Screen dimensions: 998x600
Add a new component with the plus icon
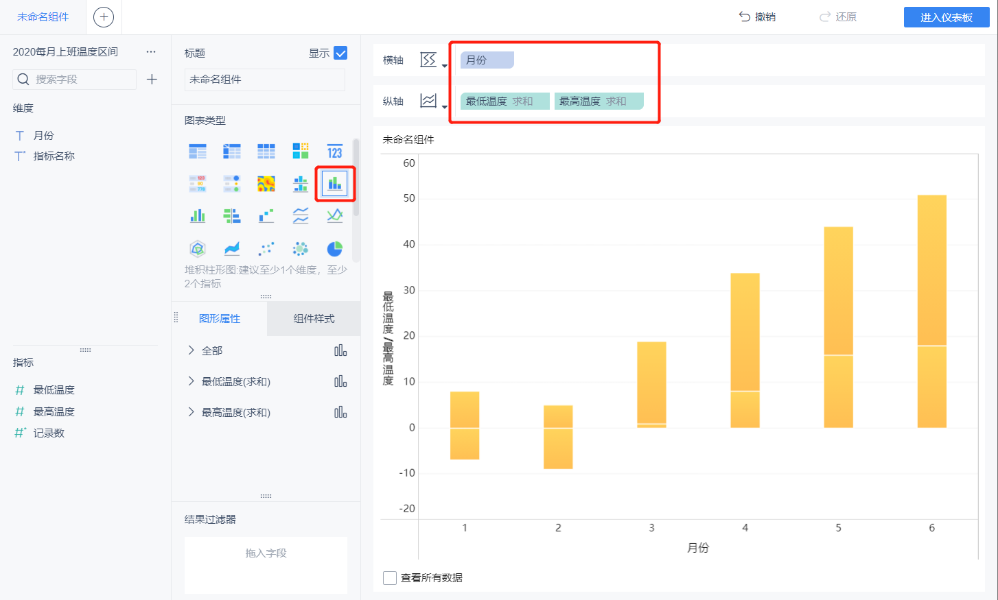104,17
